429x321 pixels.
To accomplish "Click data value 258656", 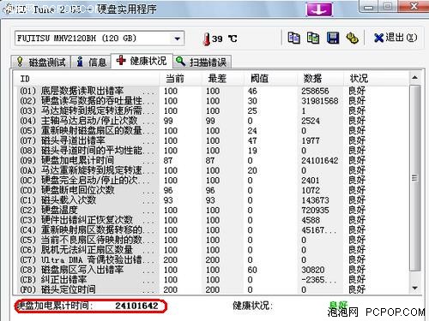I will click(x=315, y=91).
